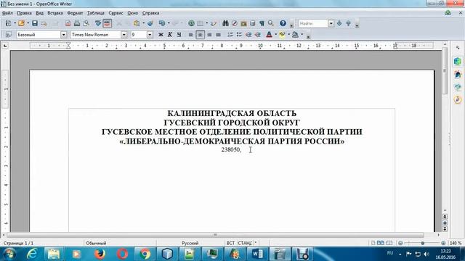This screenshot has height=261, width=465.
Task: Open the Data Sources icon
Action: (253, 23)
